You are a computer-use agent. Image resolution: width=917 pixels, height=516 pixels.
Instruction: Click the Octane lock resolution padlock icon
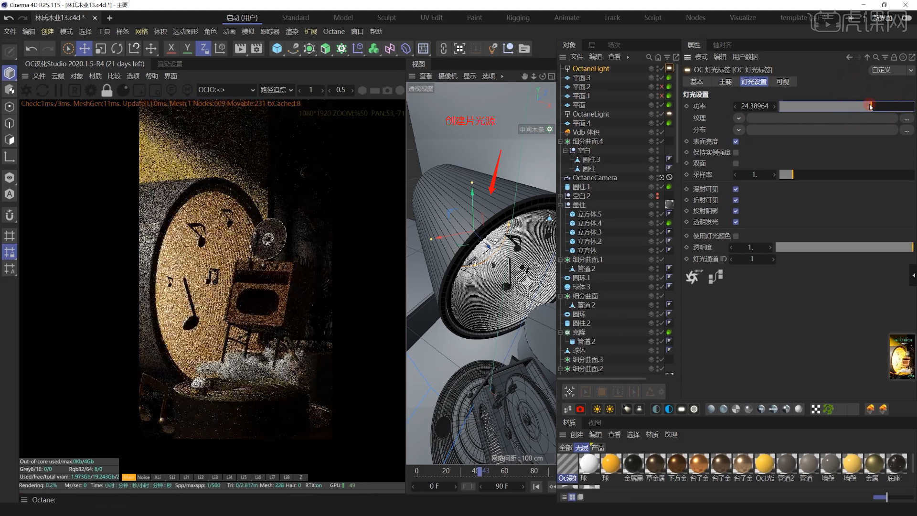coord(107,90)
